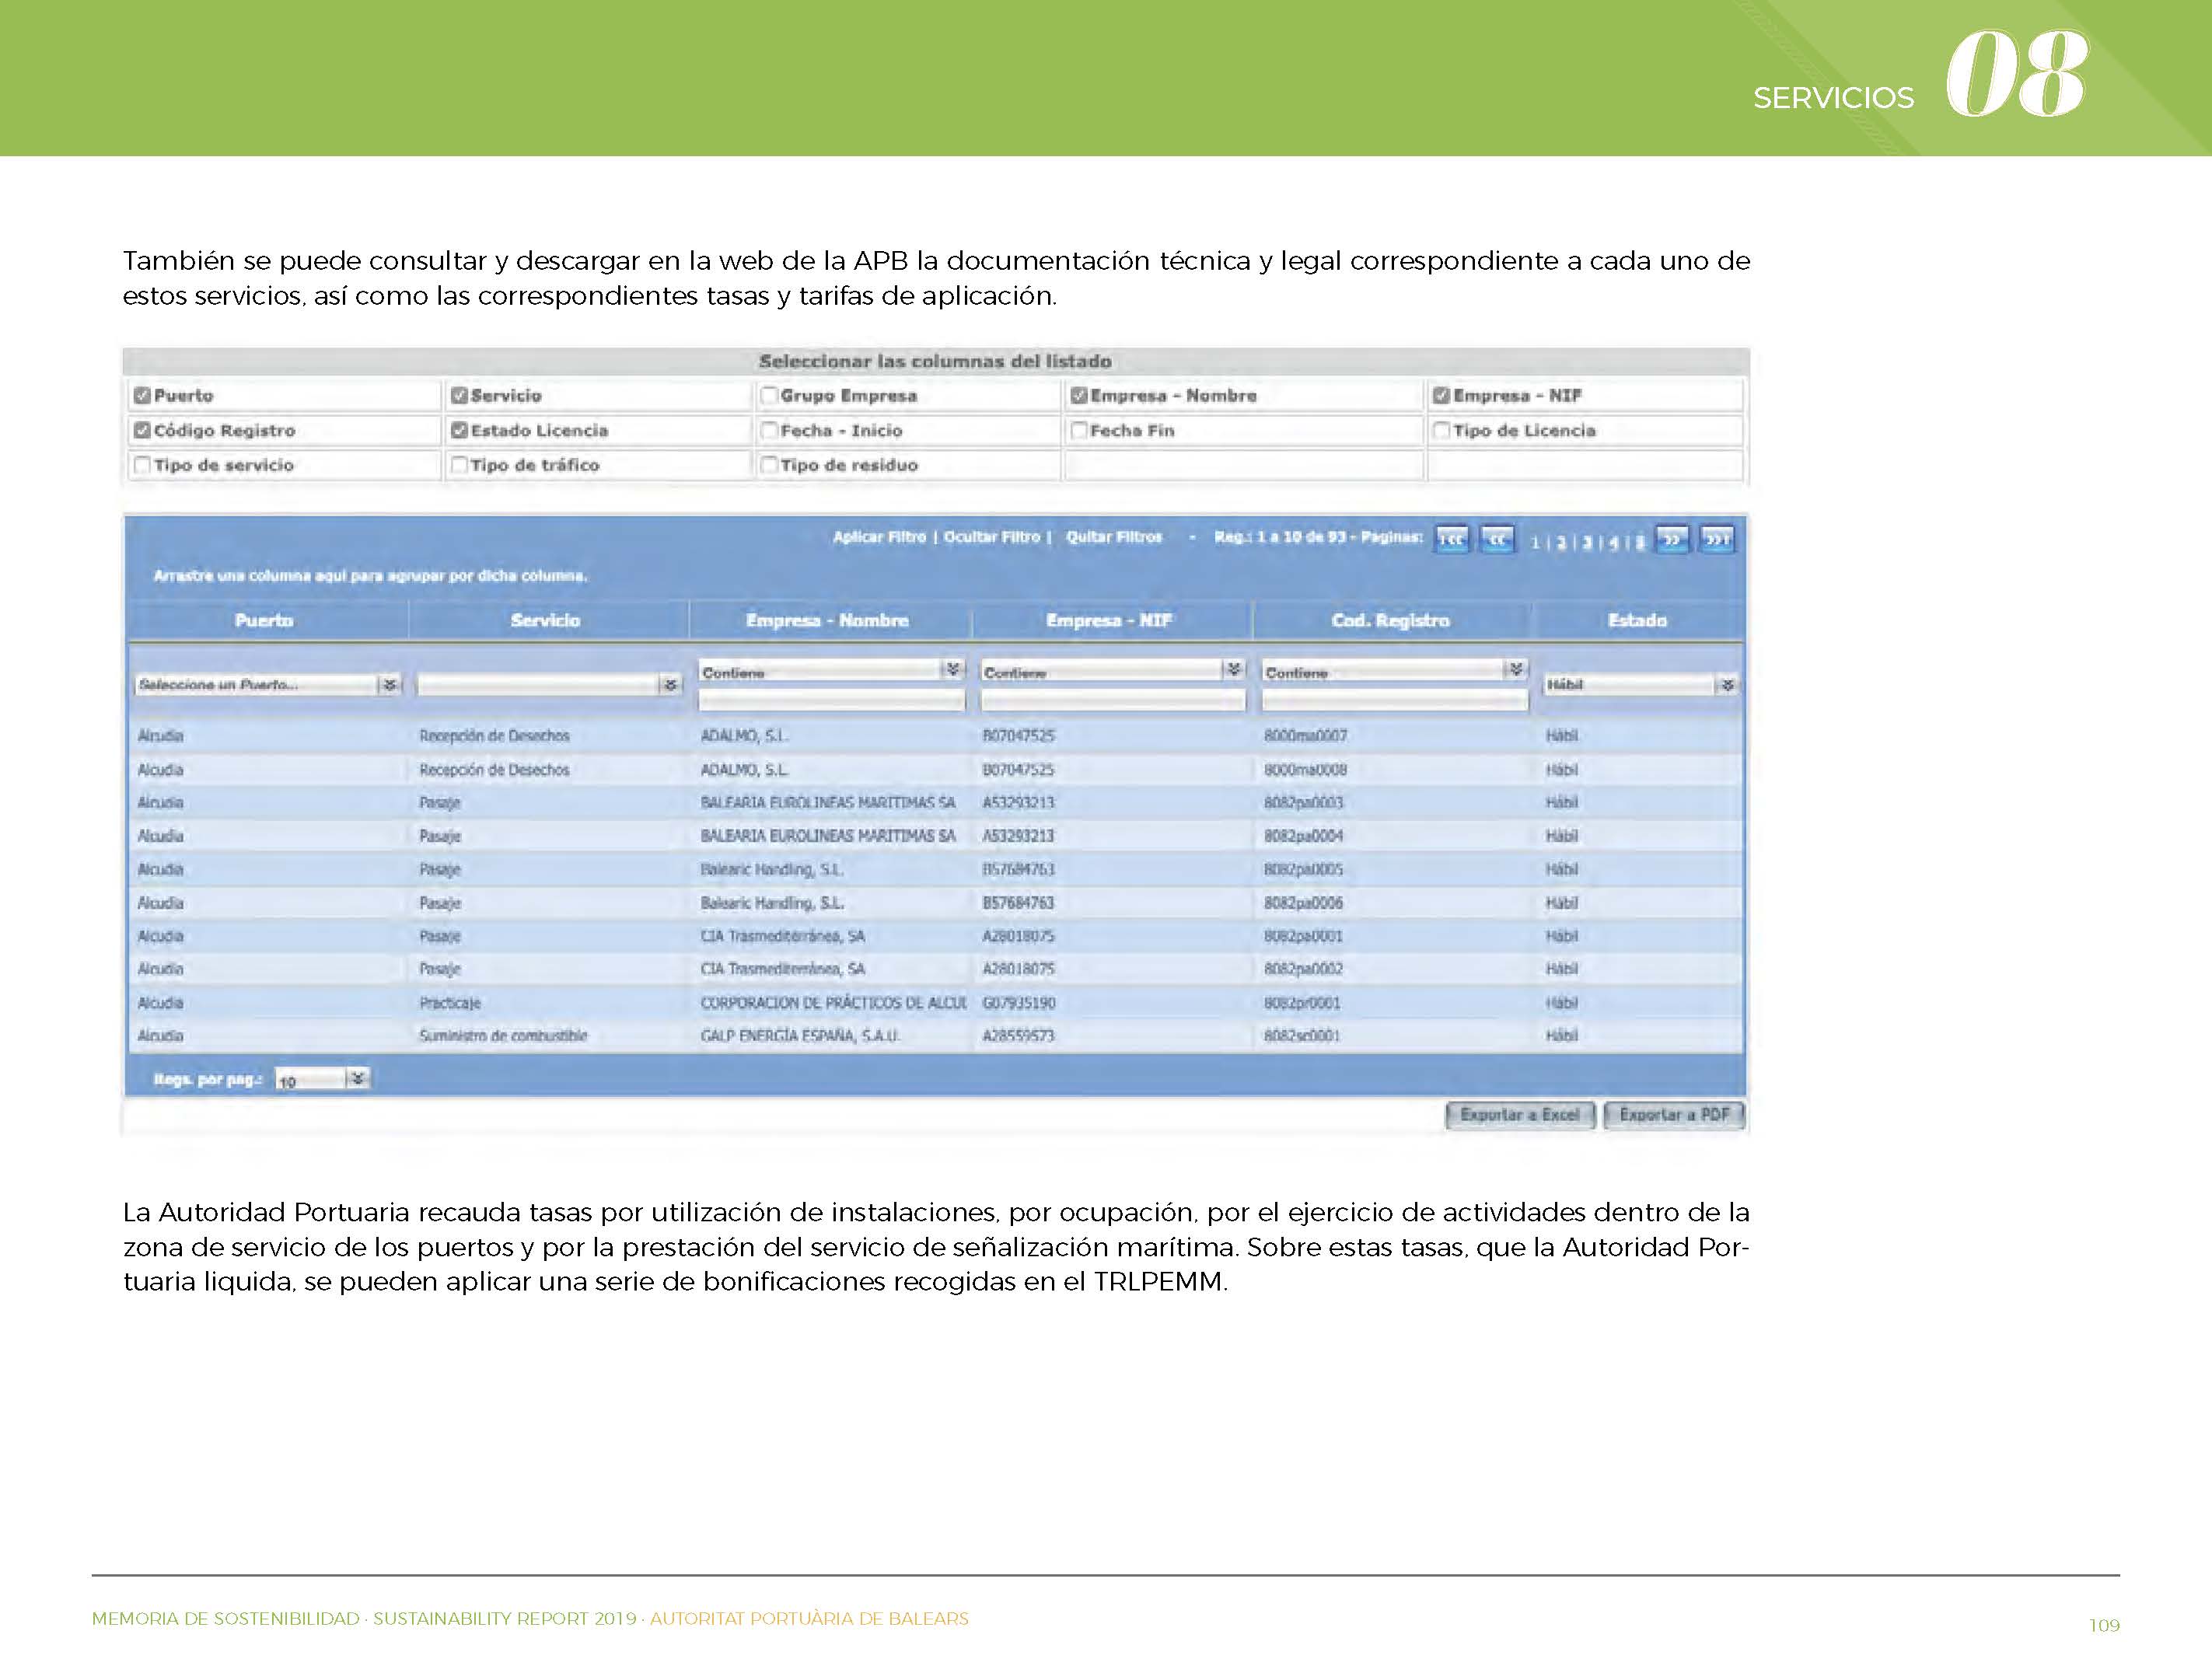Go to results page 2

click(x=1561, y=543)
